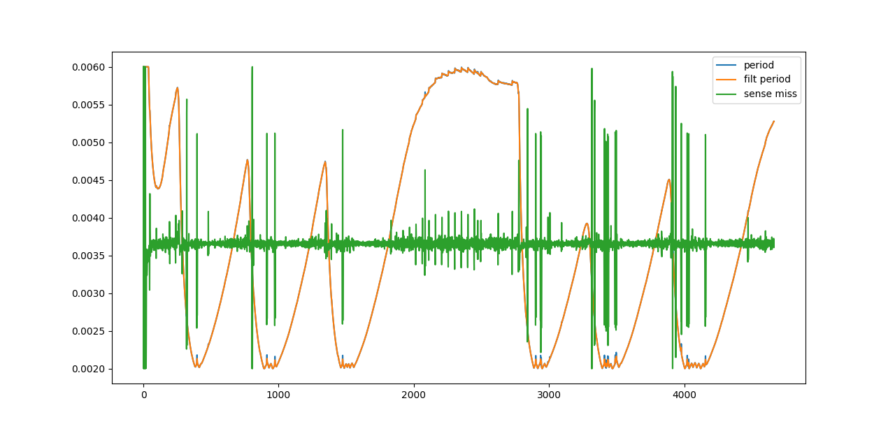Select the green line swatch in legend

pos(728,94)
